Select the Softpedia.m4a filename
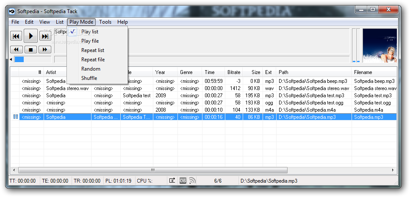410x197 pixels. tap(368, 110)
